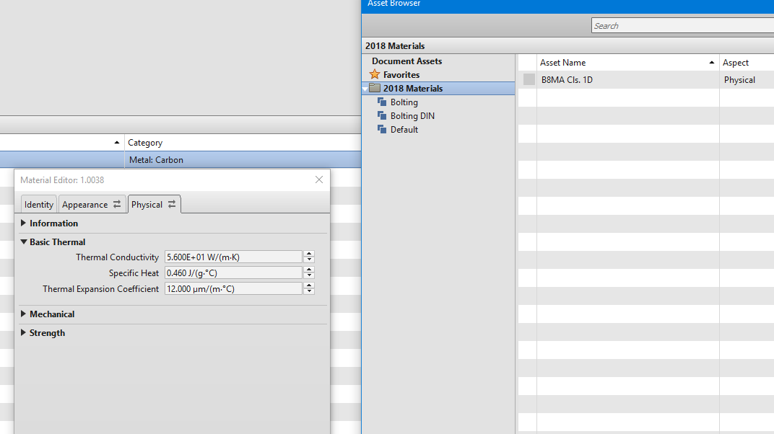Increase Thermal Conductivity with its stepper
This screenshot has height=434, width=774.
(x=309, y=253)
